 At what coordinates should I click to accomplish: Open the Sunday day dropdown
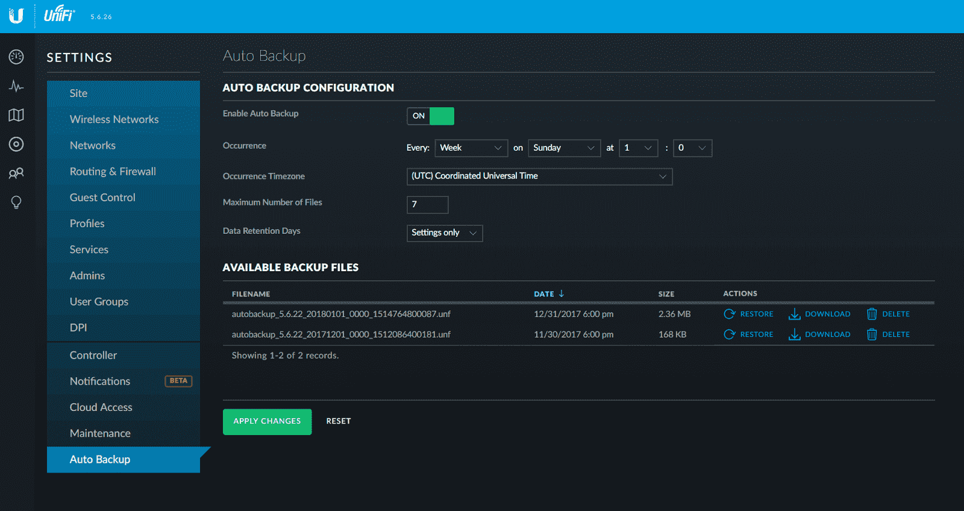(x=564, y=148)
